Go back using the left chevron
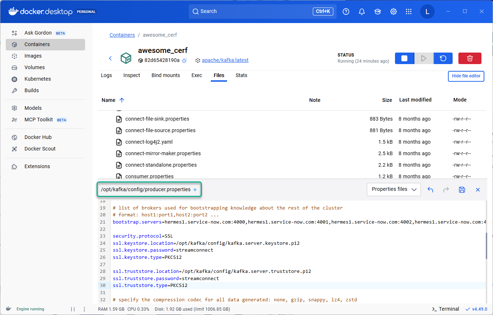 [111, 58]
